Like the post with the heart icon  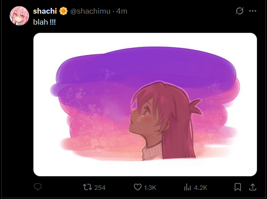[x=137, y=187]
